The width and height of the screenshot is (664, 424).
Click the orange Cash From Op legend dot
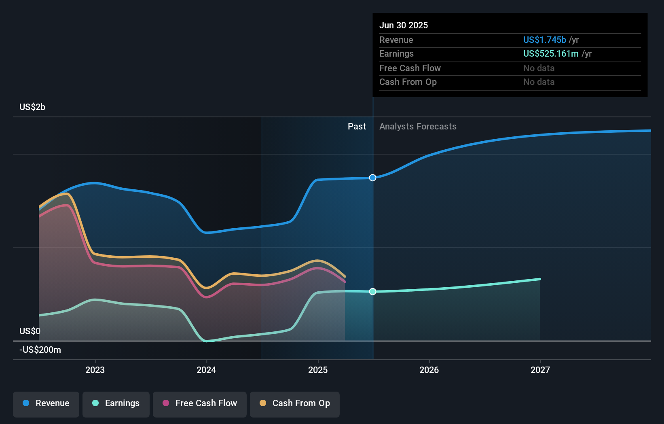[x=263, y=403]
